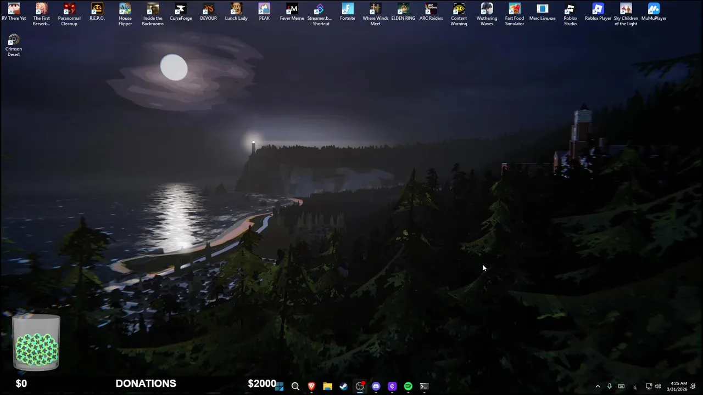Open Roblox Studio desktop icon

point(570,14)
